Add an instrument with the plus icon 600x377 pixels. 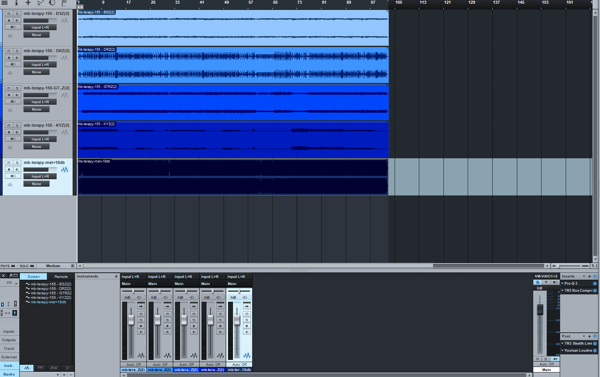(x=116, y=276)
